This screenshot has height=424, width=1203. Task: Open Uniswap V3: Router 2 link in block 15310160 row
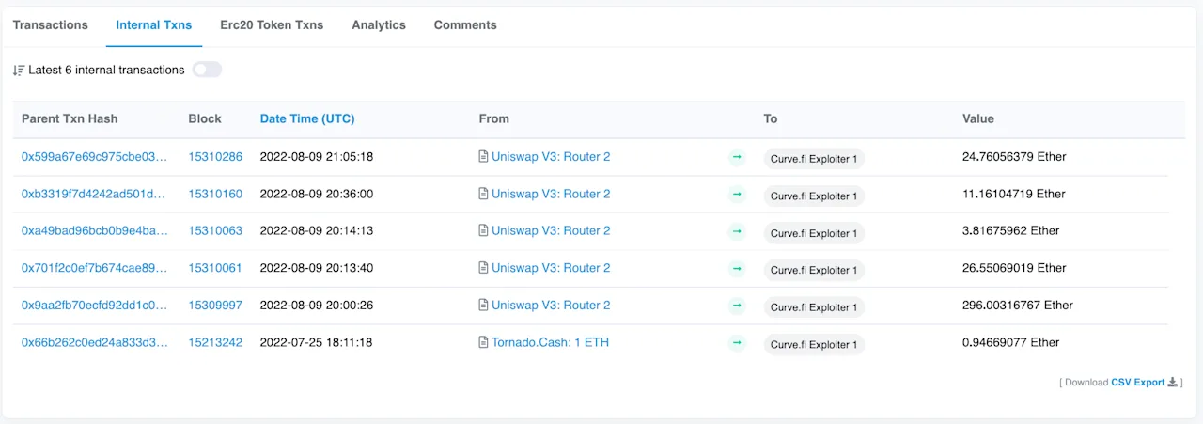pyautogui.click(x=551, y=194)
